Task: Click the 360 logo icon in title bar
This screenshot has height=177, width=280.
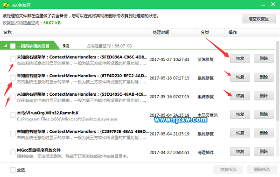Action: coord(6,5)
